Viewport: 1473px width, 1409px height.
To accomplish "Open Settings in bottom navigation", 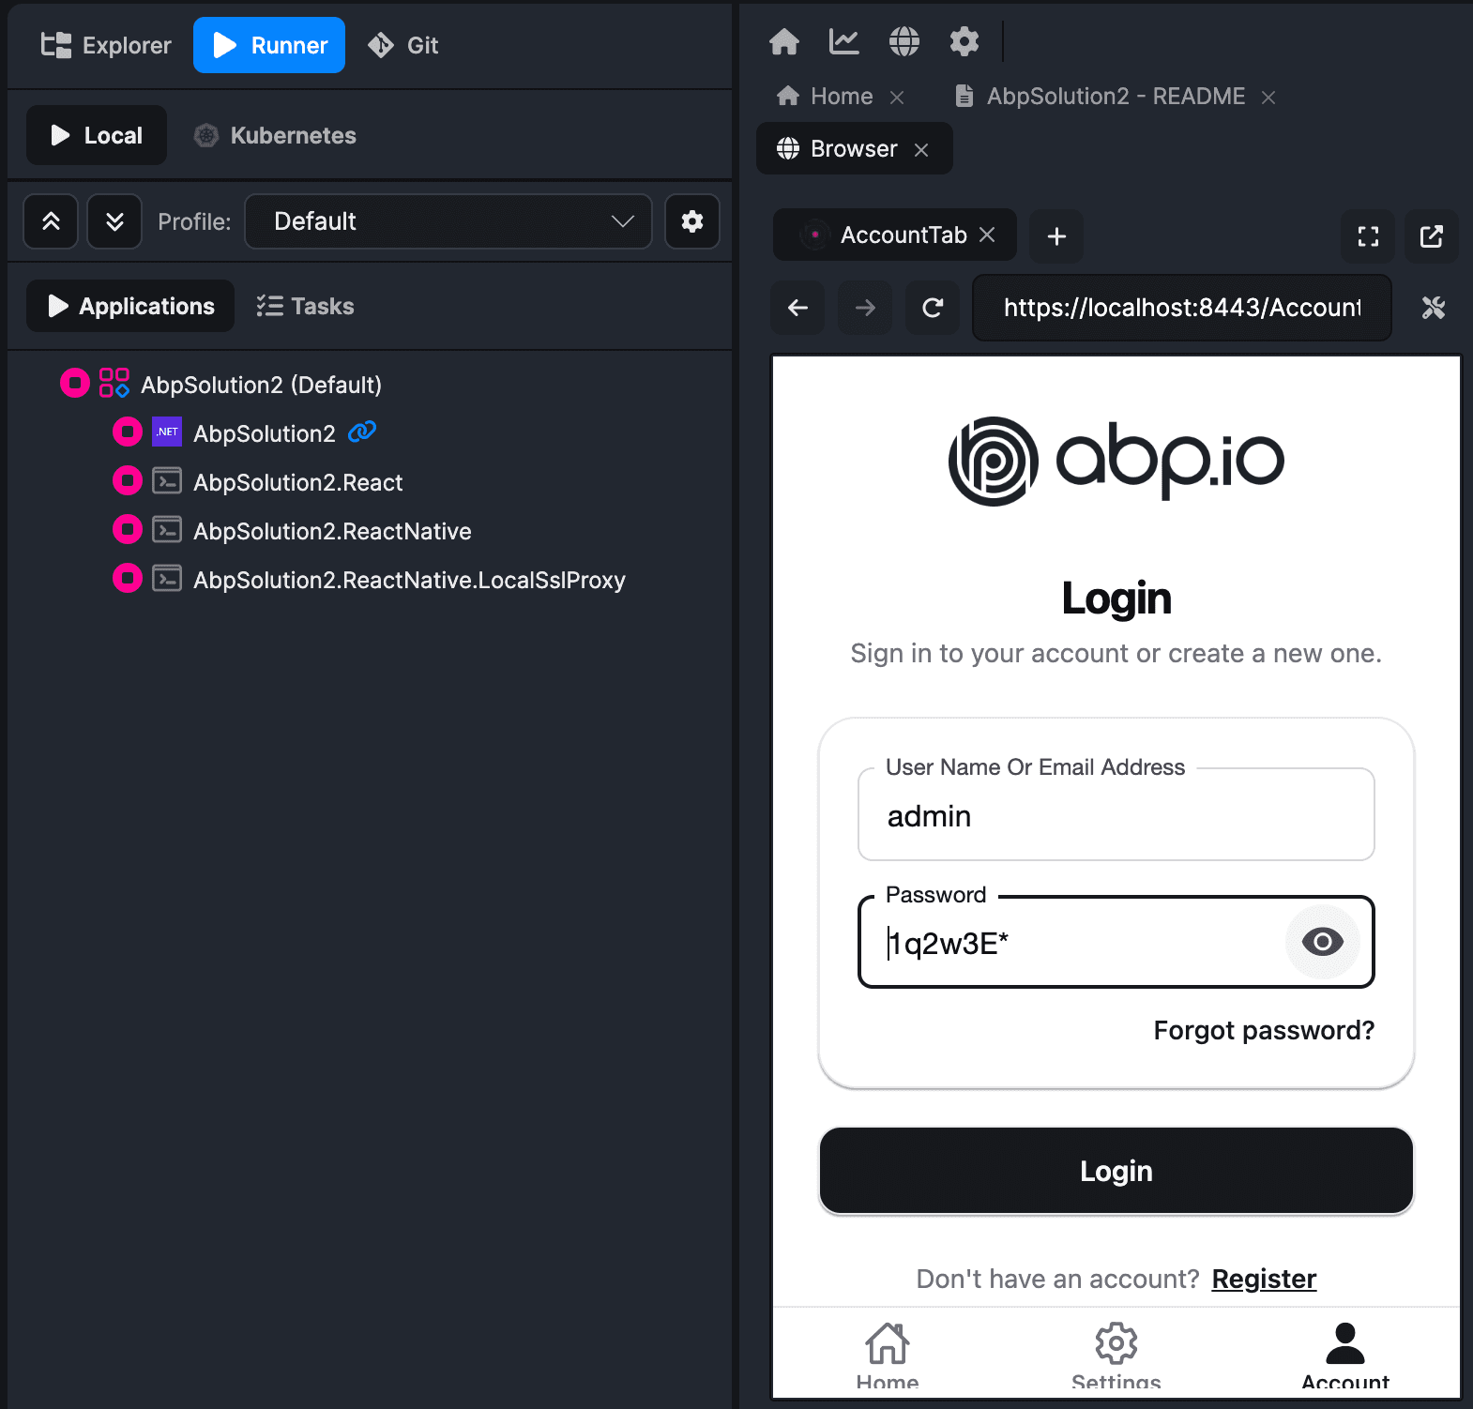I will tap(1116, 1356).
